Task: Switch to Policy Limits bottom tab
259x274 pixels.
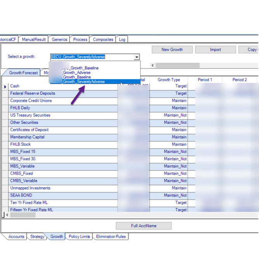Action: click(79, 236)
